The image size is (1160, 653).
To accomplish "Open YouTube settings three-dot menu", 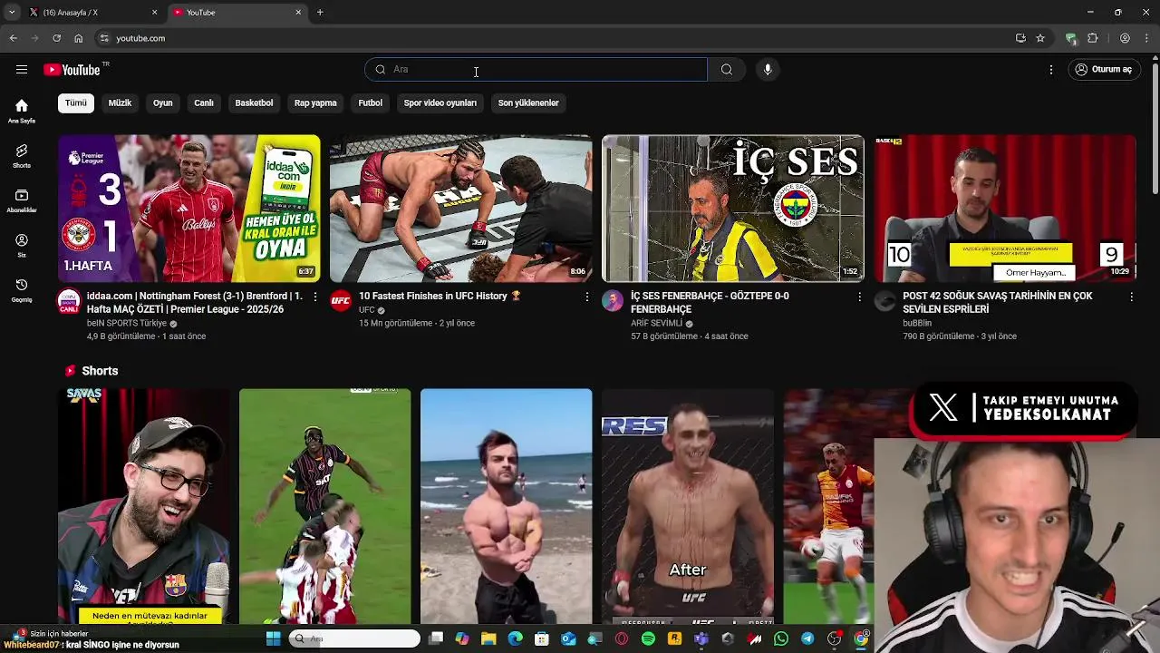I will click(x=1051, y=70).
